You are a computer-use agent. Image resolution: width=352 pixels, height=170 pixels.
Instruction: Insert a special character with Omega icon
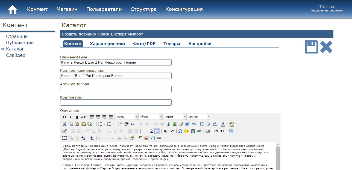click(x=180, y=131)
